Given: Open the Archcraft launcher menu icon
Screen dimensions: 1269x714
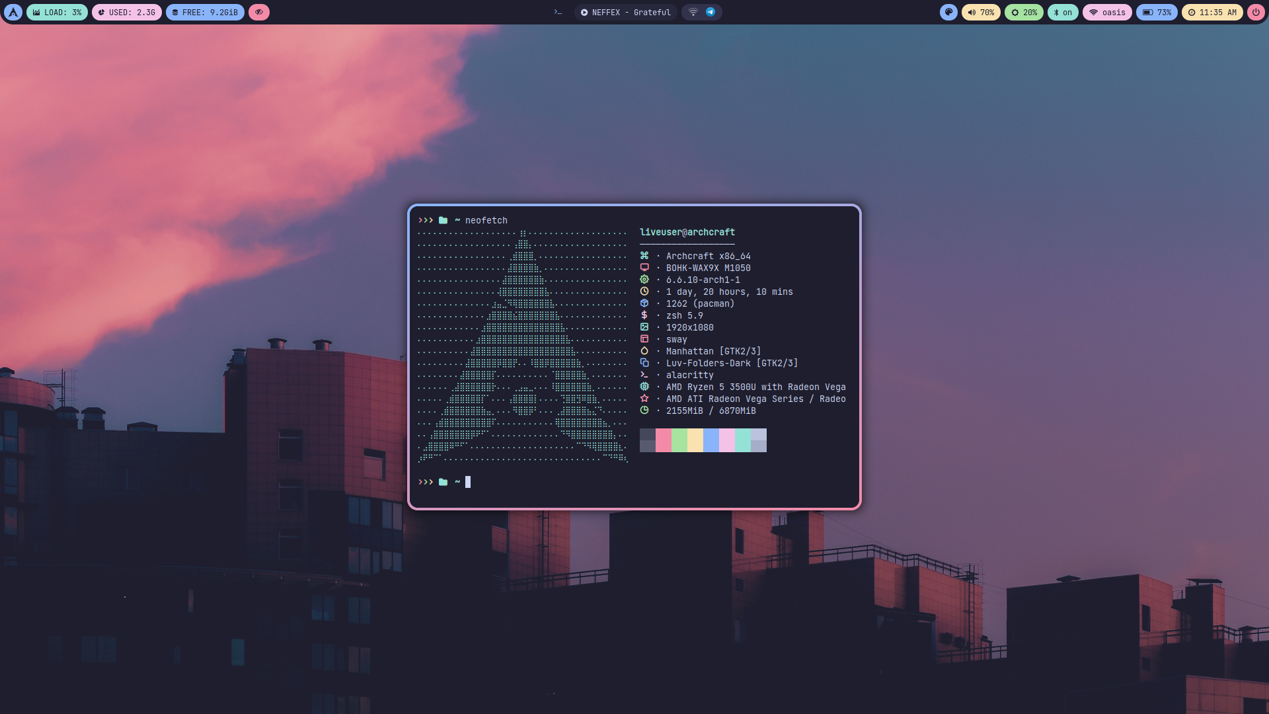Looking at the screenshot, I should coord(13,12).
